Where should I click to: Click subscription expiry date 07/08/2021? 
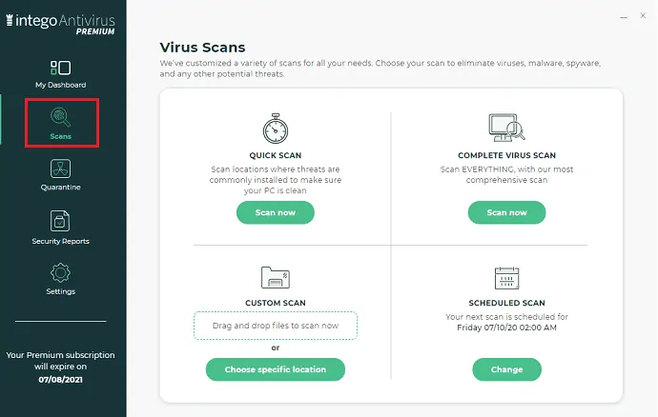coord(60,379)
